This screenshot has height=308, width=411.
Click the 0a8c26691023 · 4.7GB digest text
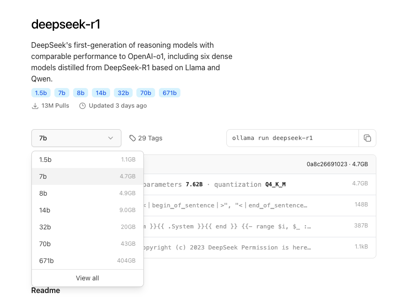(337, 164)
